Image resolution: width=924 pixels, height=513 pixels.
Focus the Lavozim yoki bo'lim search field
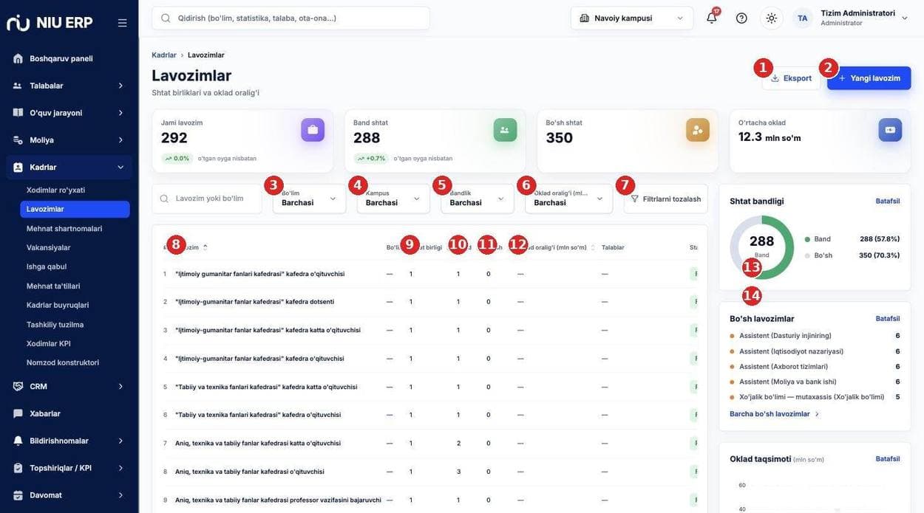[x=207, y=199]
